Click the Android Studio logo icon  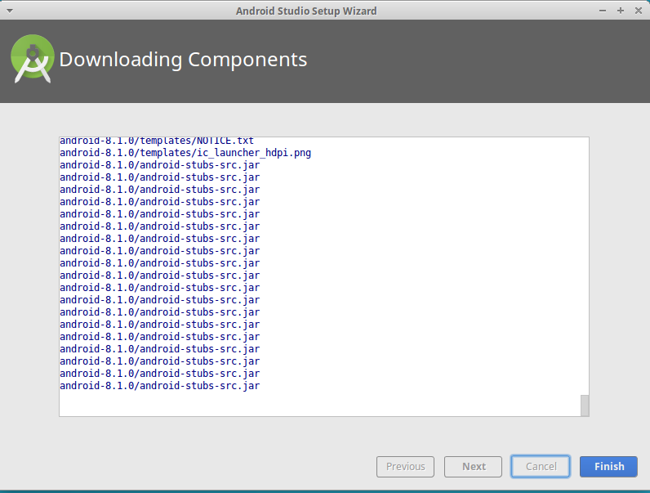(x=33, y=59)
